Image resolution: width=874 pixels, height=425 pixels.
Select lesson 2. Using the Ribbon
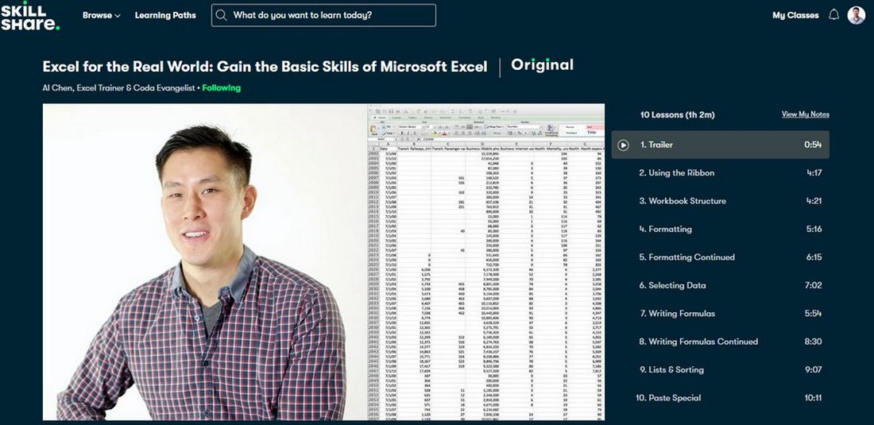(x=720, y=172)
